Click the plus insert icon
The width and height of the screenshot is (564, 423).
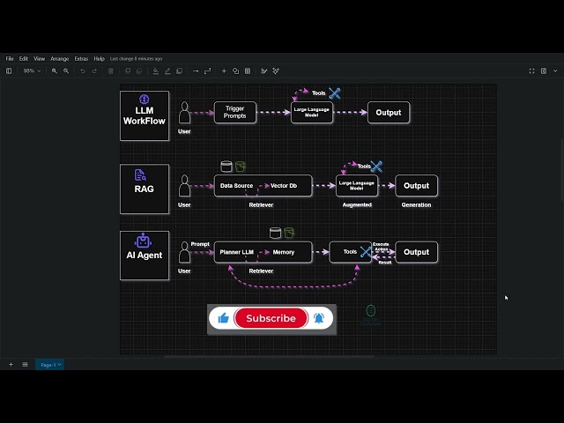224,71
